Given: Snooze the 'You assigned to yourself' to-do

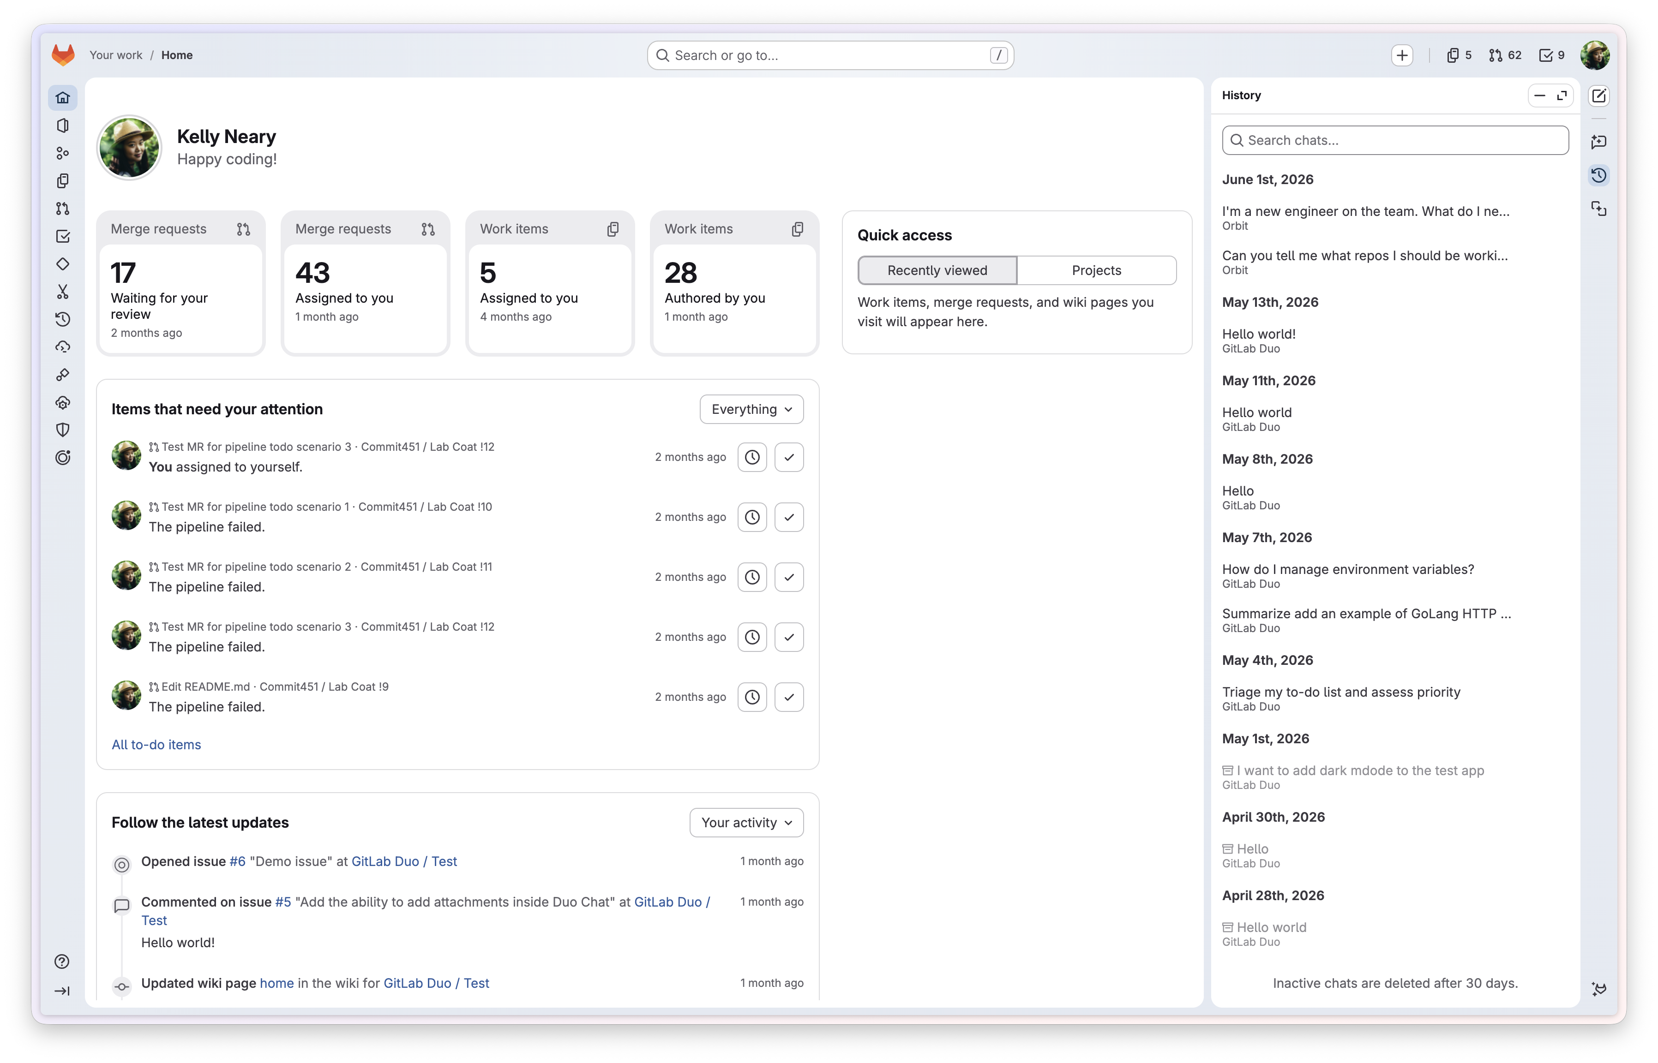Looking at the screenshot, I should 752,457.
